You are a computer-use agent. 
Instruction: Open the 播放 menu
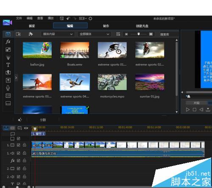[50, 18]
